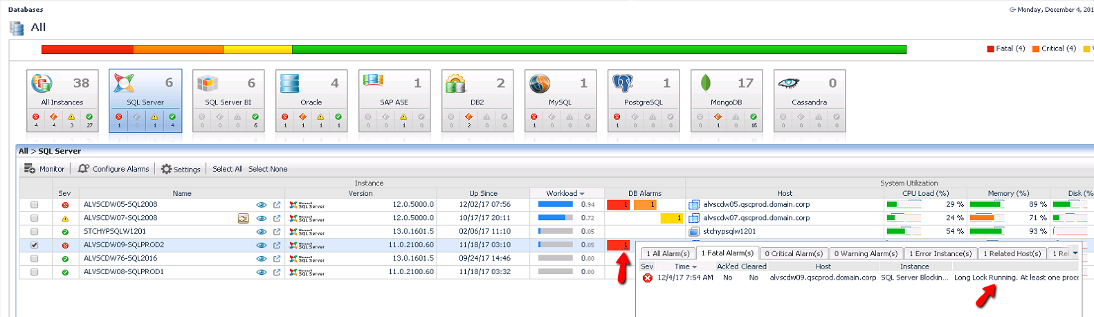The width and height of the screenshot is (1094, 317).
Task: Tick the checkbox for ALVSCDW08-SQLPROD1
Action: (35, 272)
